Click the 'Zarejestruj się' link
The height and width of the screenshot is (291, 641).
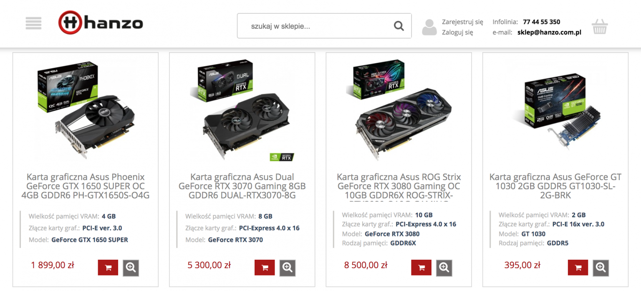pyautogui.click(x=462, y=22)
